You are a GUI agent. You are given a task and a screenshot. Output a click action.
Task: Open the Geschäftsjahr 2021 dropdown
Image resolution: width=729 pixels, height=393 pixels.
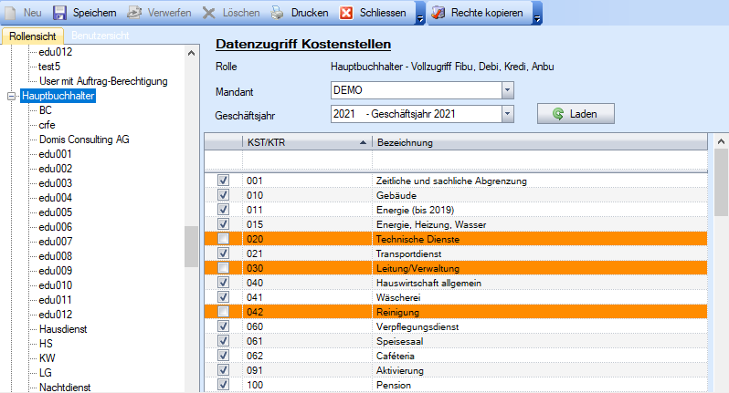(x=508, y=114)
